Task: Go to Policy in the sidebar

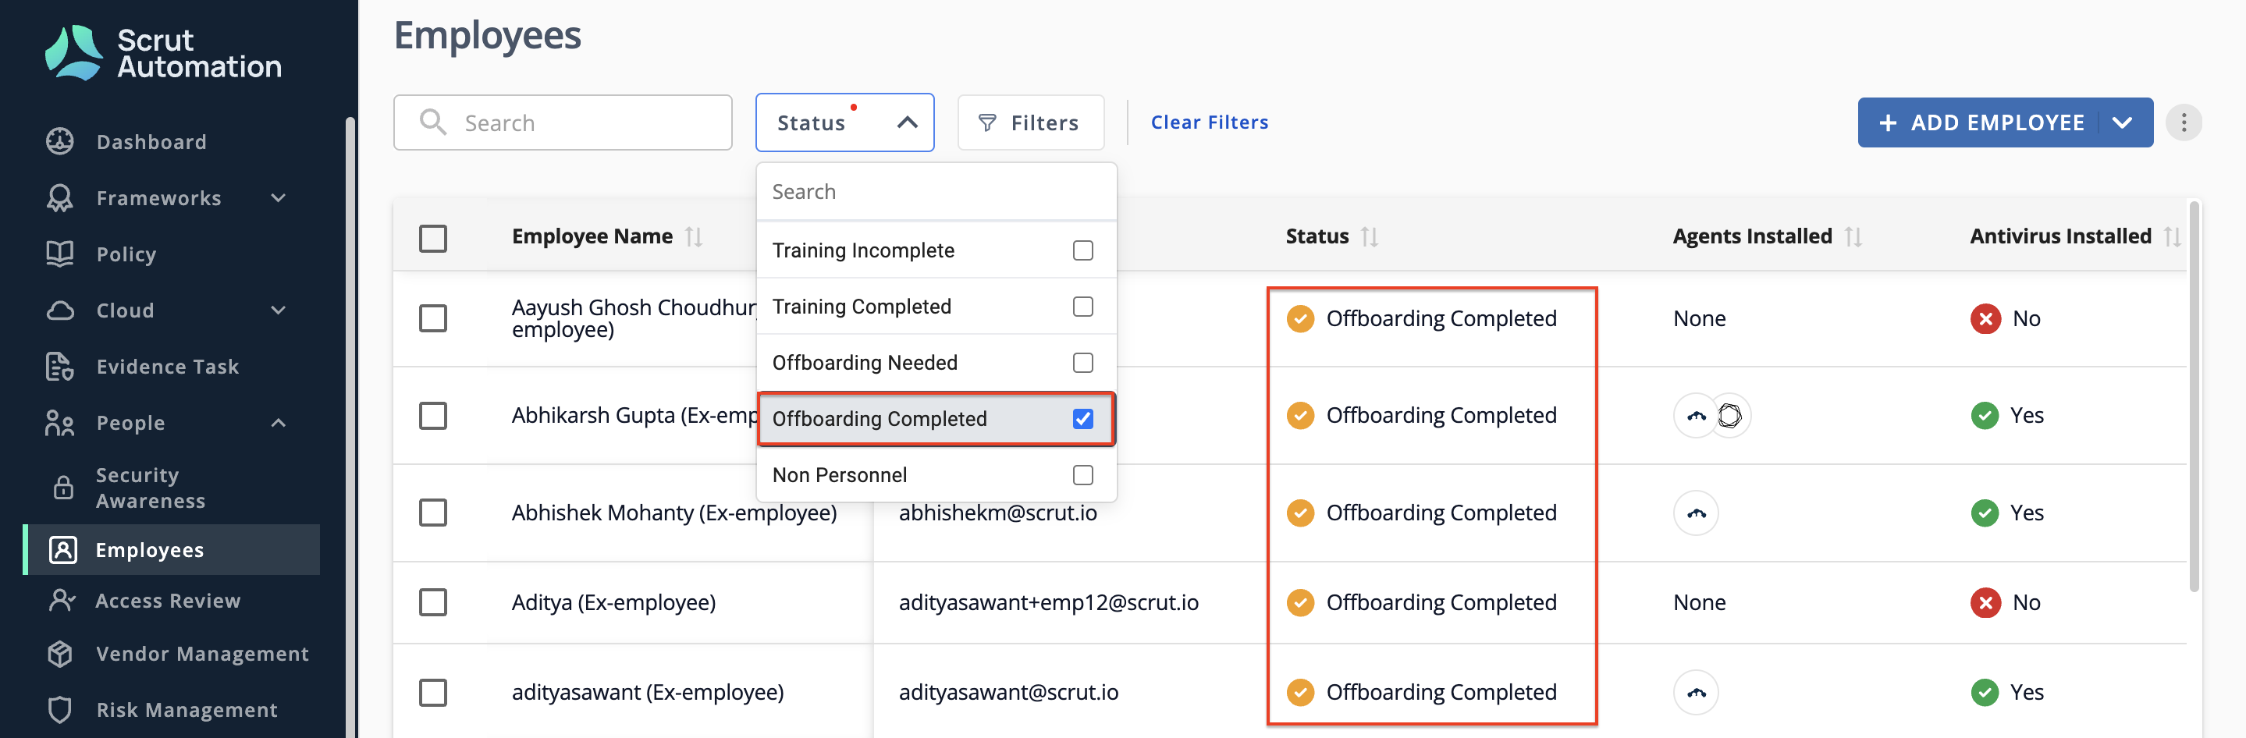Action: pos(126,254)
